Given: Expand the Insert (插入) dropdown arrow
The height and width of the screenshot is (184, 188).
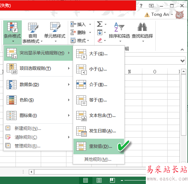Looking at the screenshot, I should pyautogui.click(x=90, y=25).
